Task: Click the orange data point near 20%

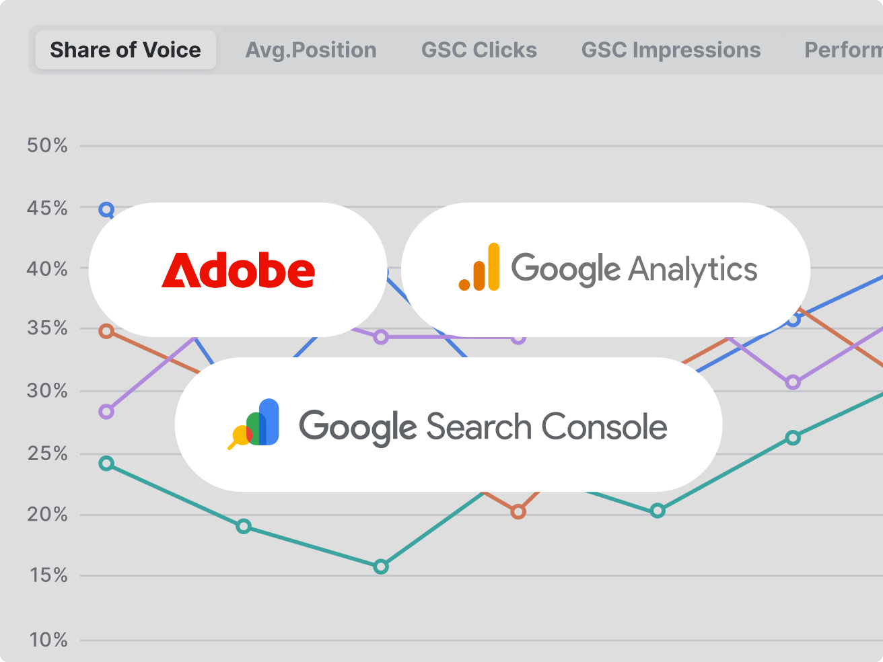Action: coord(518,512)
